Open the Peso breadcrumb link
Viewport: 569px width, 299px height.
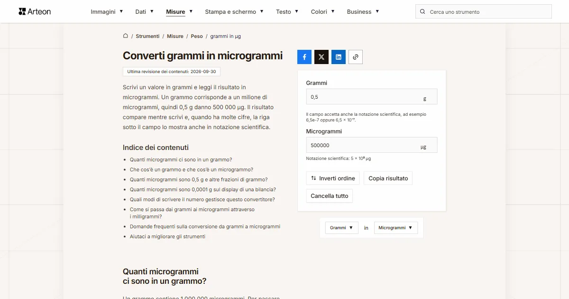click(x=197, y=36)
